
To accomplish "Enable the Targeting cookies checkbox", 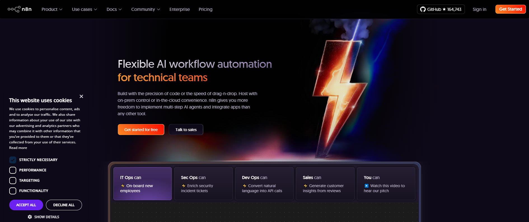I will pos(13,180).
